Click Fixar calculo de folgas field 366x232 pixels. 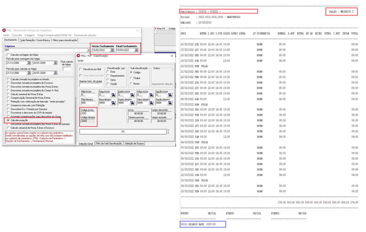[67, 69]
